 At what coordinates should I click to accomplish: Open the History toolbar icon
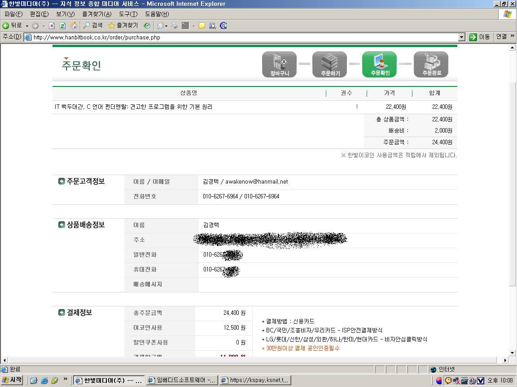pos(147,26)
